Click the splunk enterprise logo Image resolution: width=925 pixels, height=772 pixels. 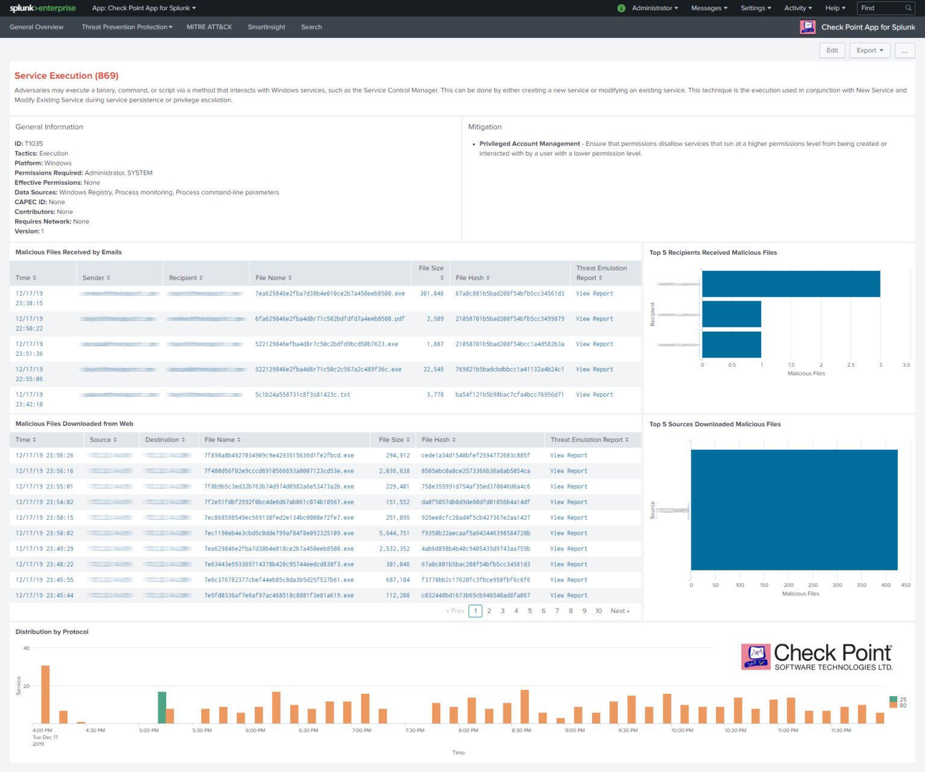(x=42, y=8)
